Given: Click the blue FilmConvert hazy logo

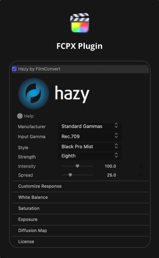Looking at the screenshot, I should coord(34,94).
